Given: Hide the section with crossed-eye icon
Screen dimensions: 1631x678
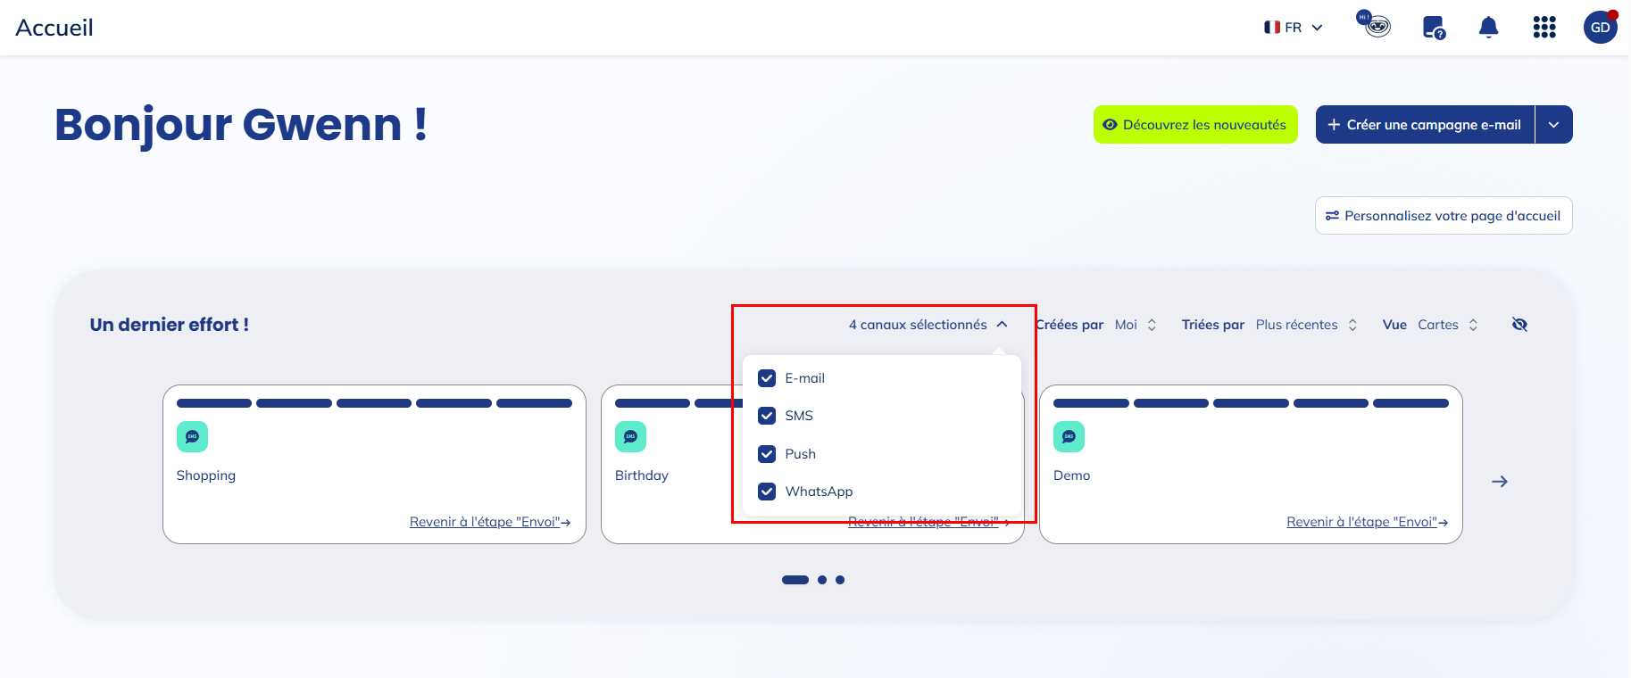Looking at the screenshot, I should click(1519, 325).
